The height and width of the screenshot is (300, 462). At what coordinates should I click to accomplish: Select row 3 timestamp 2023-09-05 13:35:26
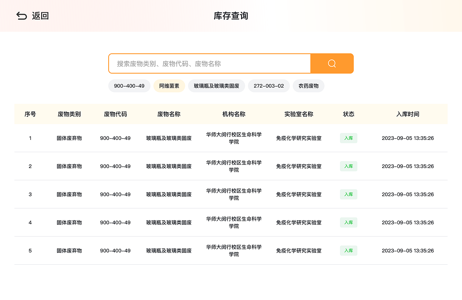[408, 194]
